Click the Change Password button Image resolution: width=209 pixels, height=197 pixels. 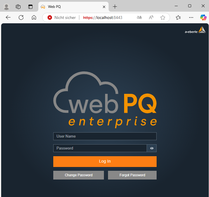78,175
